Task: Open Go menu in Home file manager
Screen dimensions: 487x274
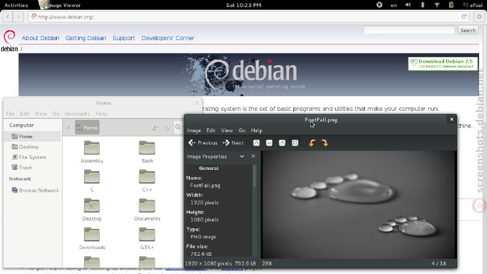Action: pos(56,114)
